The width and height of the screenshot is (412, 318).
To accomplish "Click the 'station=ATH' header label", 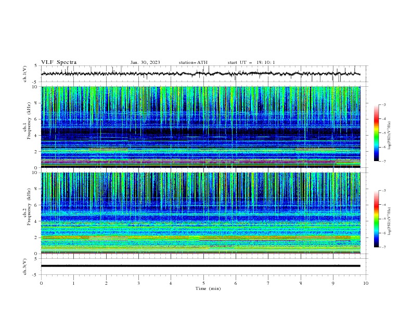I will point(193,62).
